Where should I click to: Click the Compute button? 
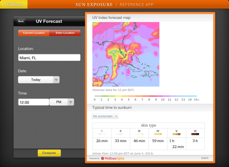49,153
